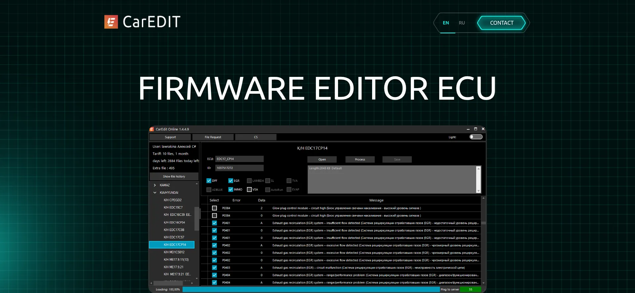
Task: Select the first P0384 error checkbox
Action: [214, 208]
